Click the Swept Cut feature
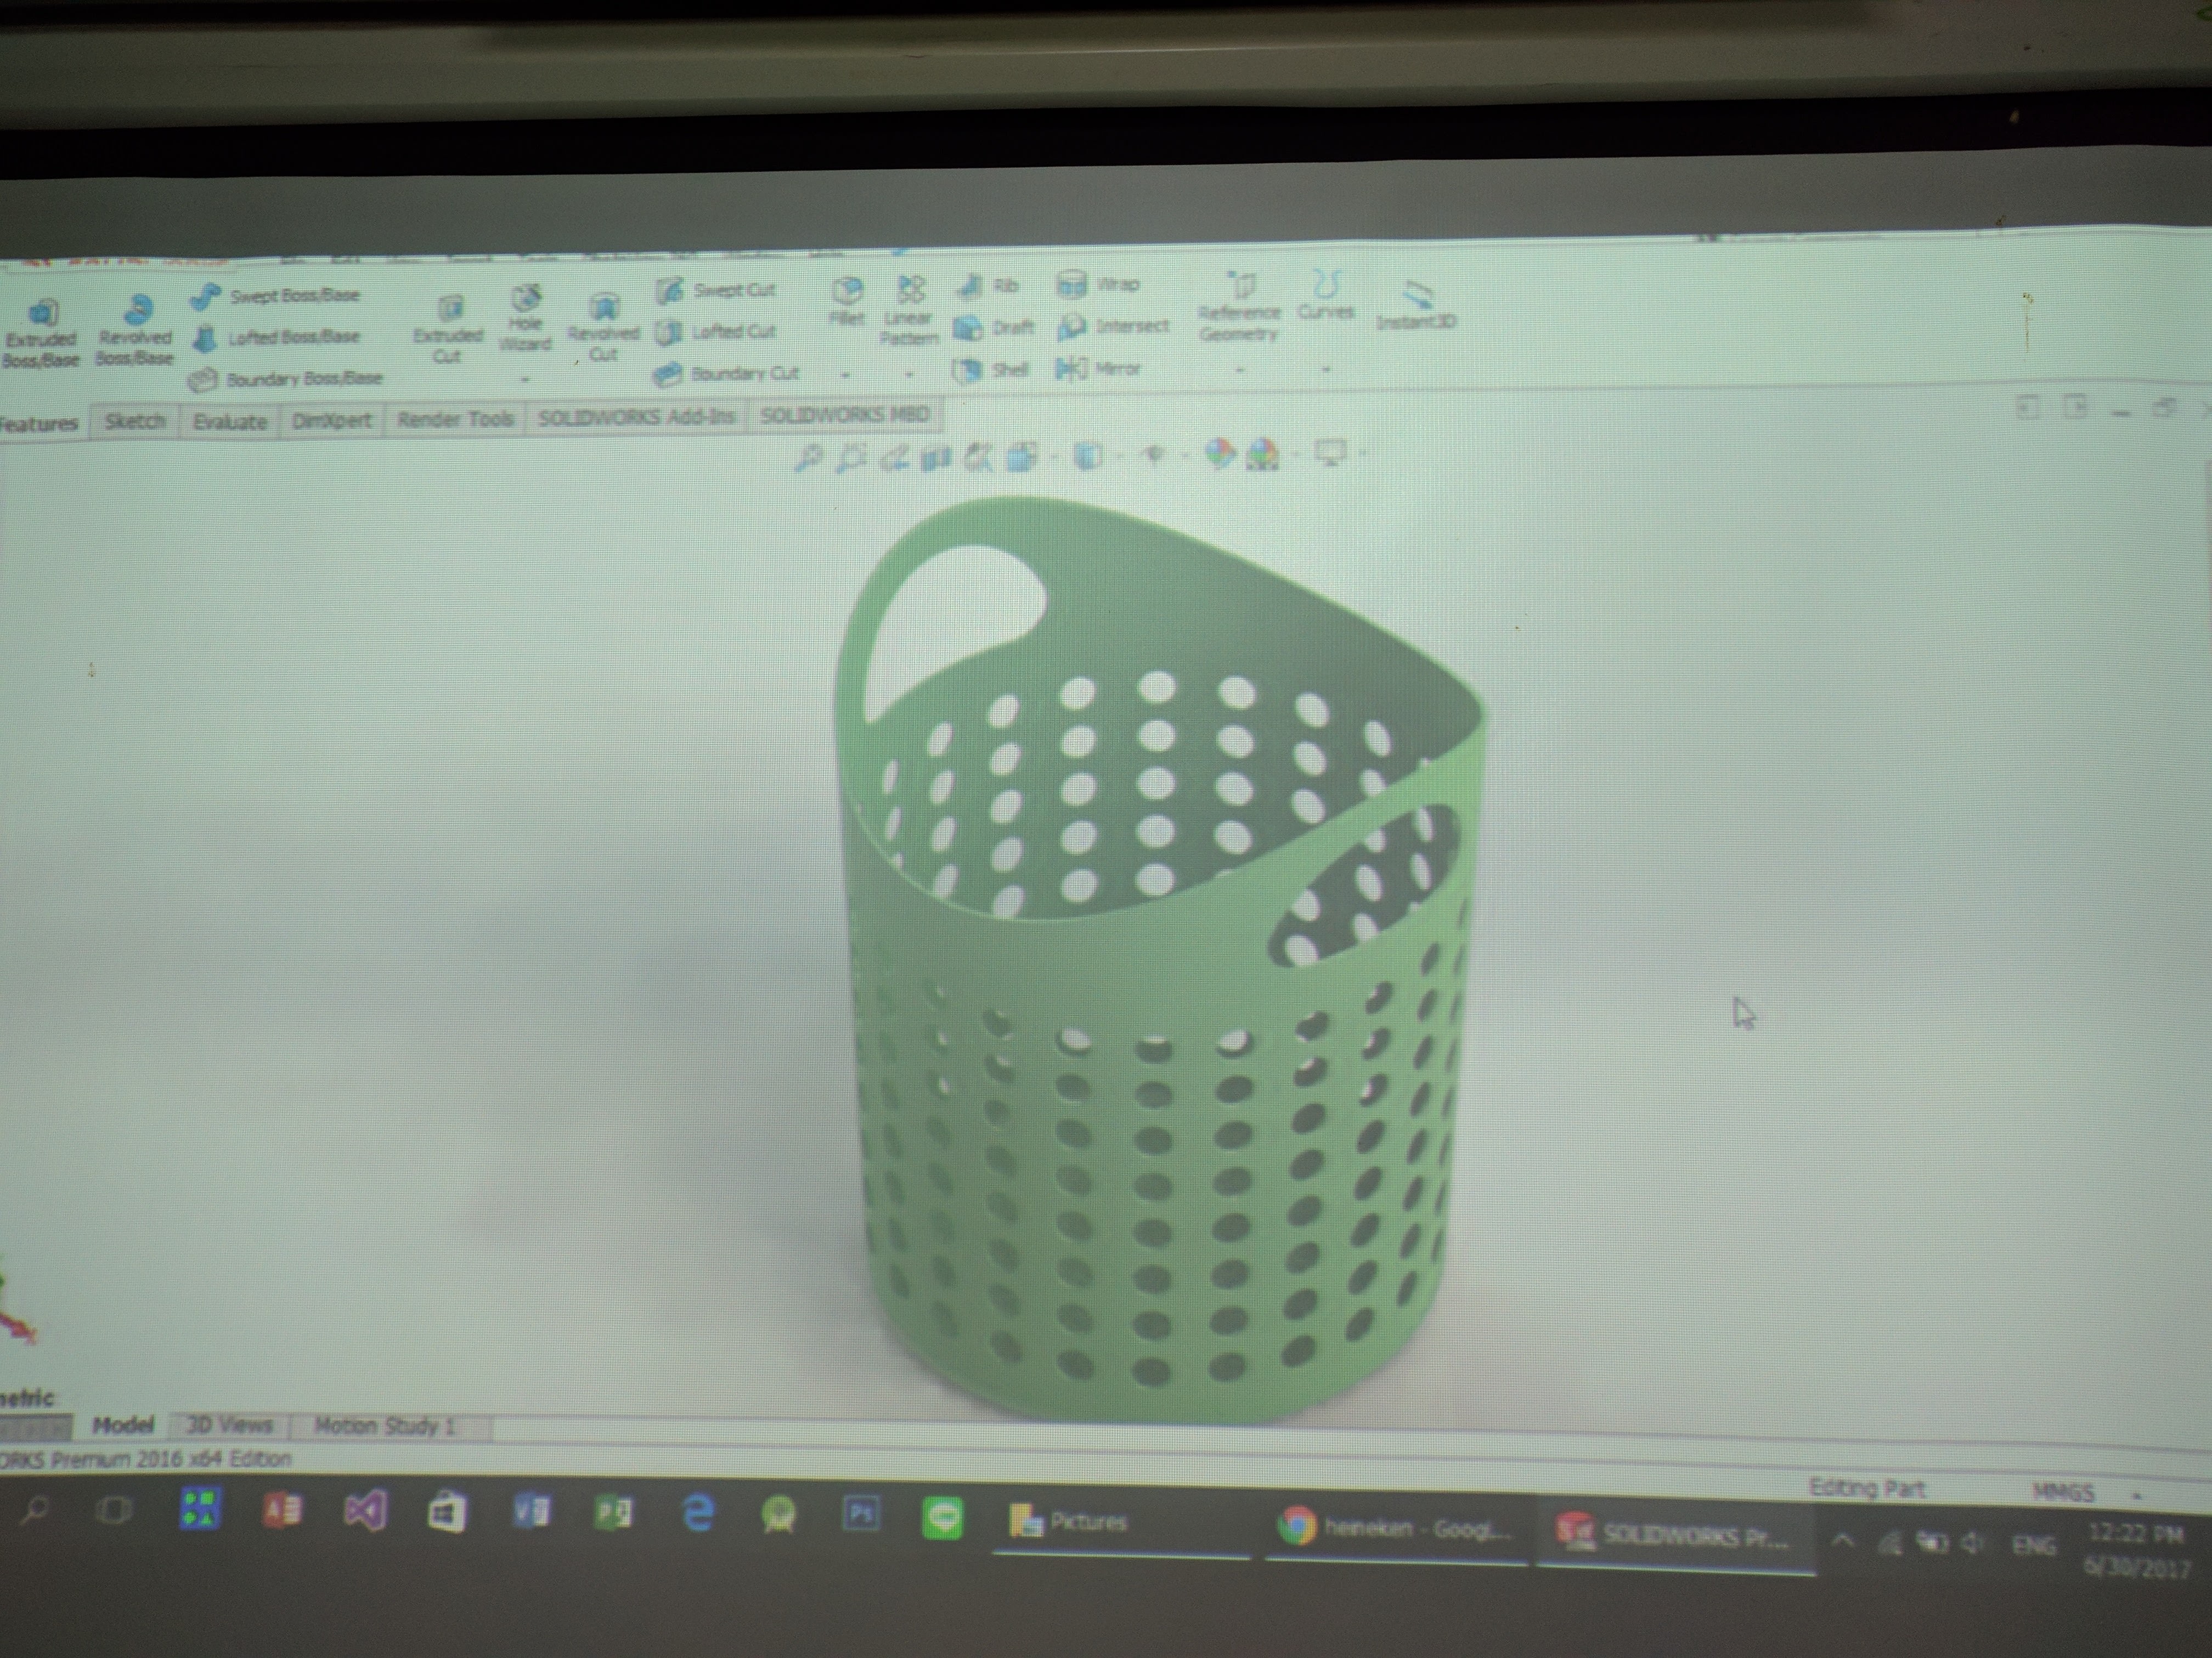The width and height of the screenshot is (2212, 1658). click(715, 291)
